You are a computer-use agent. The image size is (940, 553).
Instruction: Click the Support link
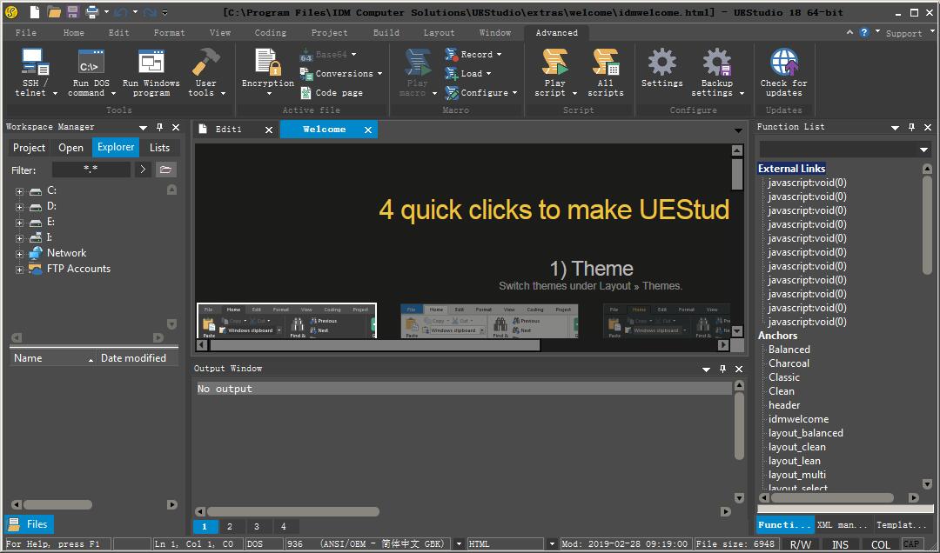pos(904,34)
